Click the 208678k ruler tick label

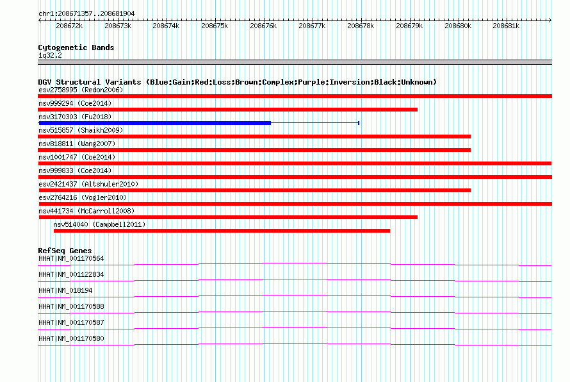(x=361, y=26)
